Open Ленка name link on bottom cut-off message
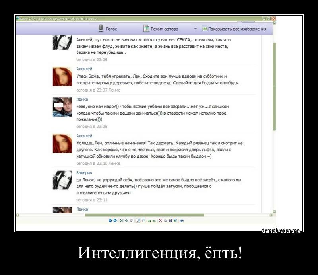Screen dimensions: 318x275 (82, 209)
